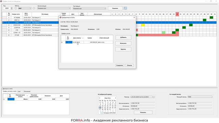Screen dimensions: 219x123
Task: Go to previous month with left circle arrow
Action: tap(16, 8)
